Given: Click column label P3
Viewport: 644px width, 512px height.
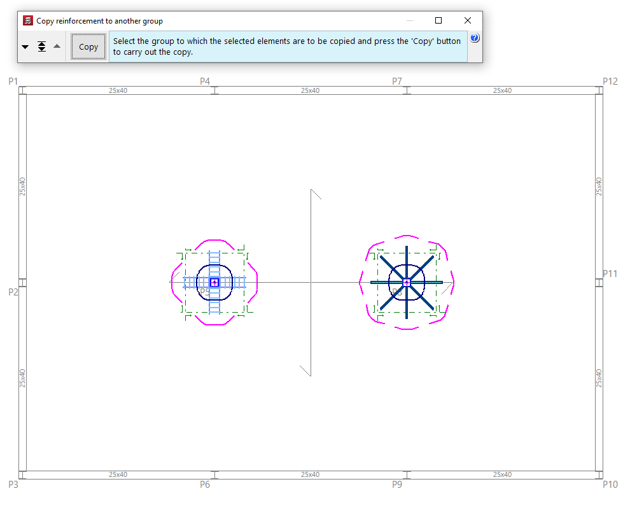Looking at the screenshot, I should (x=13, y=485).
